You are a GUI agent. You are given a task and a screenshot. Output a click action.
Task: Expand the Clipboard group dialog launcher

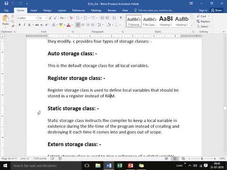tap(15, 32)
